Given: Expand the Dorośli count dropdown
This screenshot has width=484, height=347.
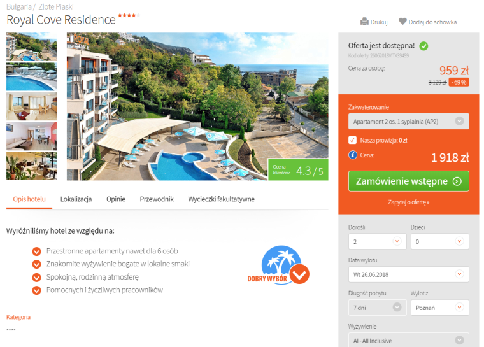Looking at the screenshot, I should coord(377,241).
